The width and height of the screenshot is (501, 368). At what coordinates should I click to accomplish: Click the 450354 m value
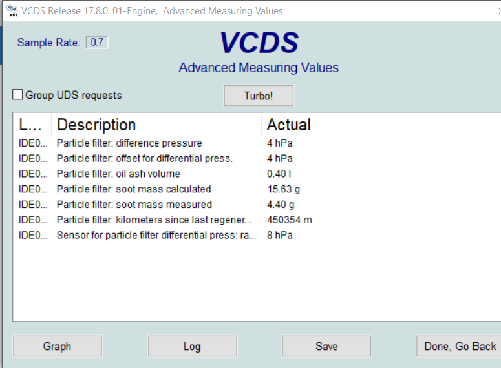[290, 220]
